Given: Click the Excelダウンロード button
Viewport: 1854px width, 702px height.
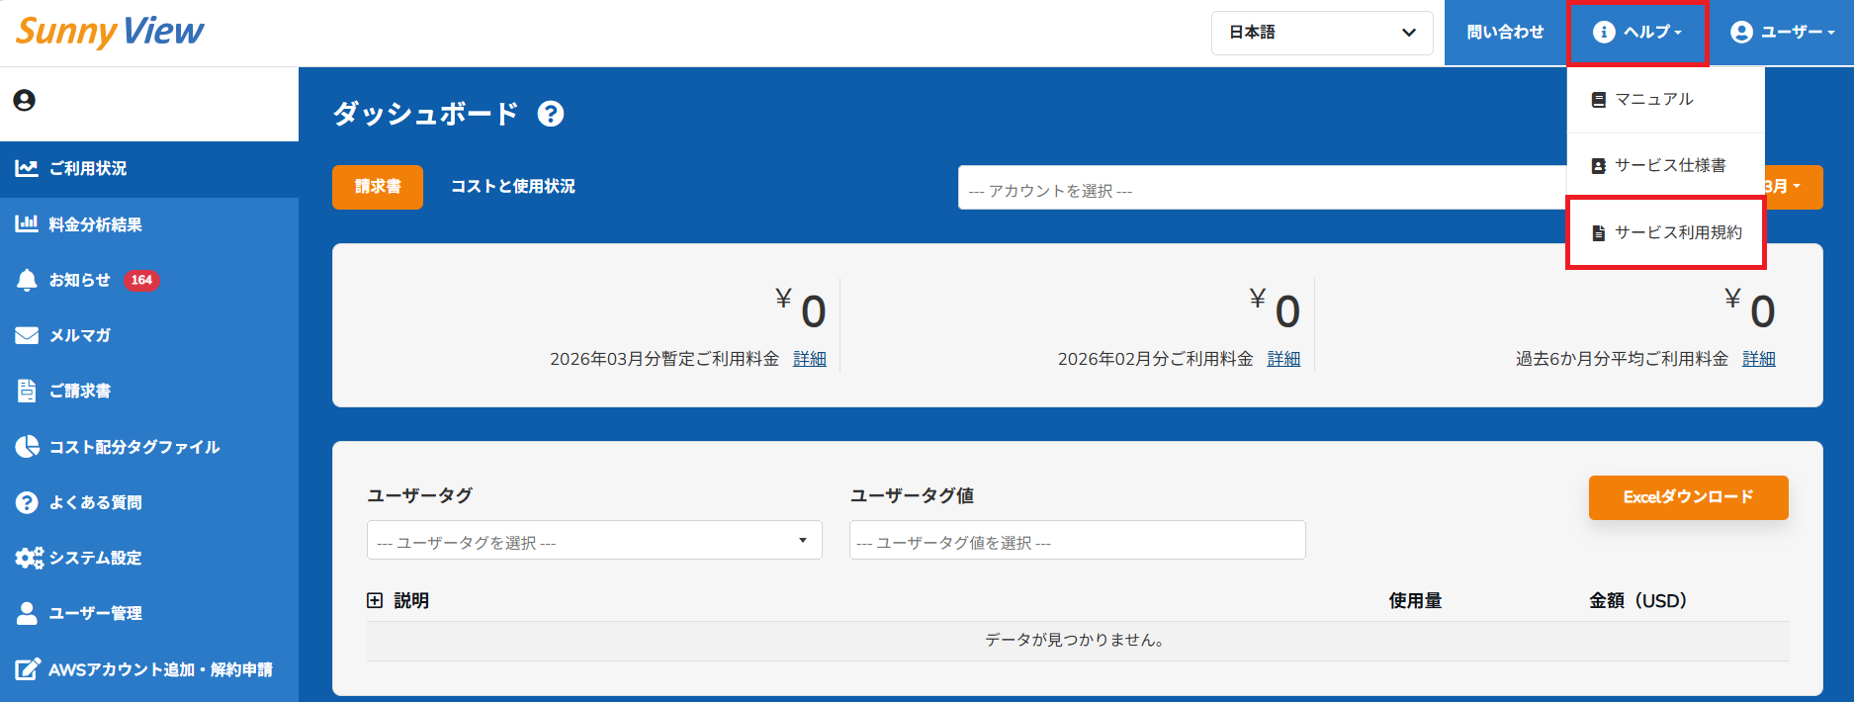Looking at the screenshot, I should 1688,497.
